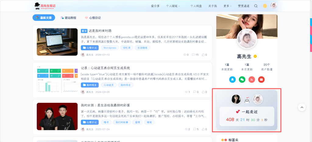Open the blue QQ contact icon
The width and height of the screenshot is (312, 142).
pyautogui.click(x=232, y=79)
